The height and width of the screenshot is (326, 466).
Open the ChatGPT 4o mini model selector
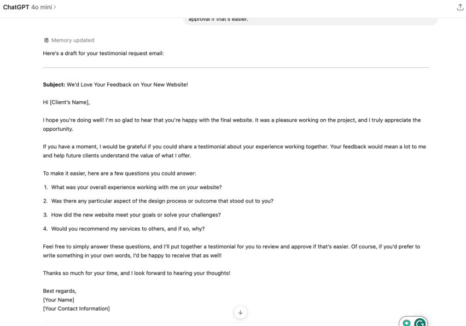tap(29, 7)
